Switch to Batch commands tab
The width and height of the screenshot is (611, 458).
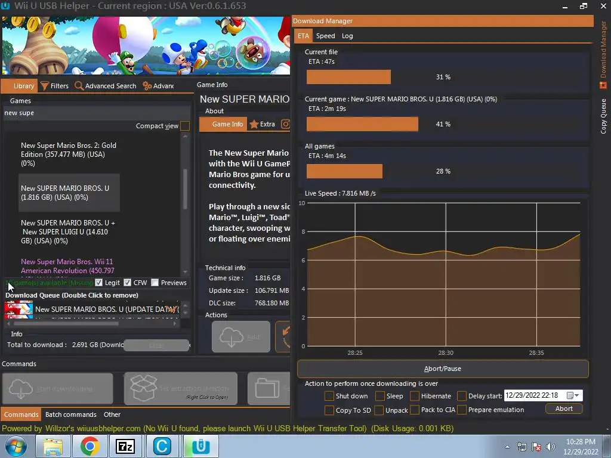click(70, 414)
